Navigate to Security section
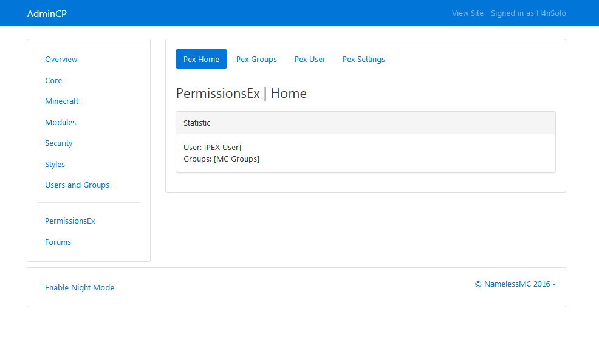 click(59, 143)
